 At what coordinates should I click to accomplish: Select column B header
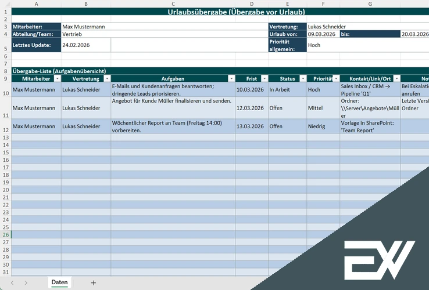[86, 4]
